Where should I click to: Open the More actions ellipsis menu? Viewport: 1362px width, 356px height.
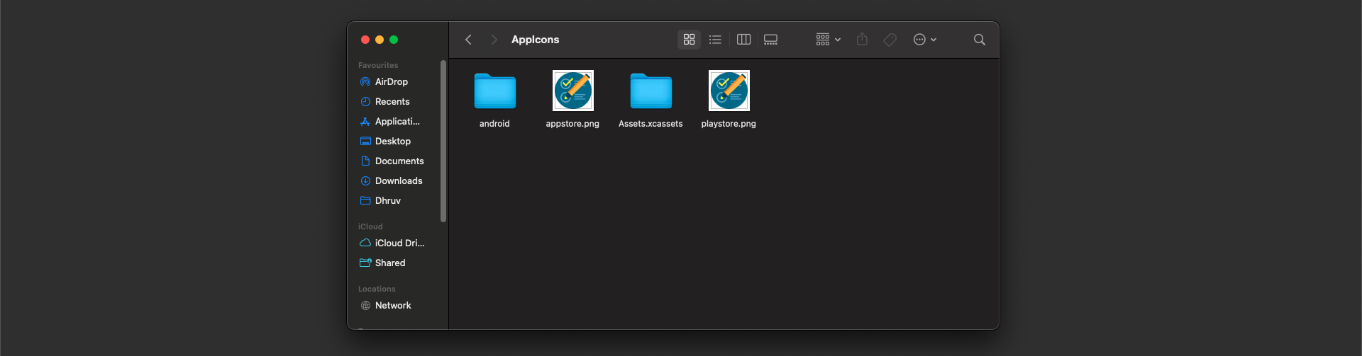(x=924, y=40)
